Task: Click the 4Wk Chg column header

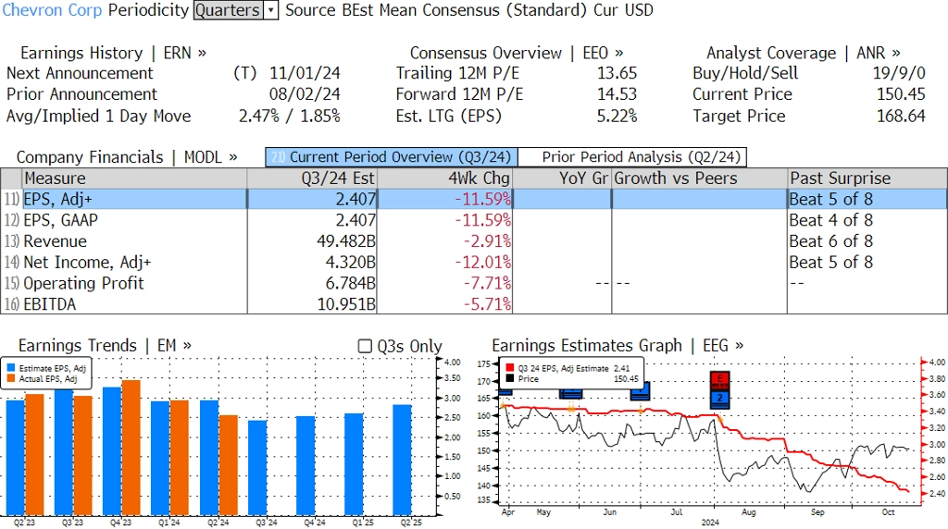Action: click(444, 178)
